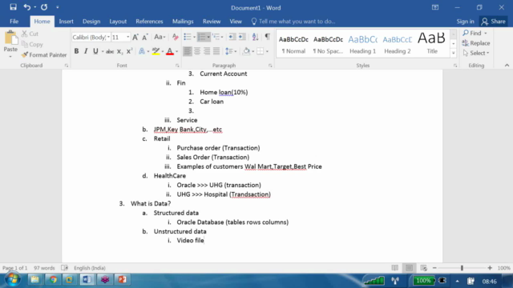Open the Select dropdown

(476, 53)
